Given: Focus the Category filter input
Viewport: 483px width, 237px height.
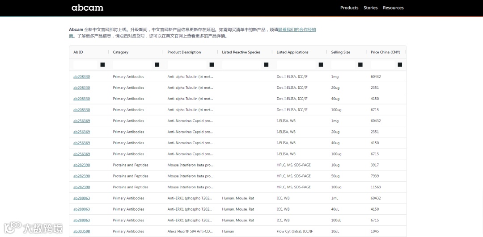Looking at the screenshot, I should pos(132,65).
